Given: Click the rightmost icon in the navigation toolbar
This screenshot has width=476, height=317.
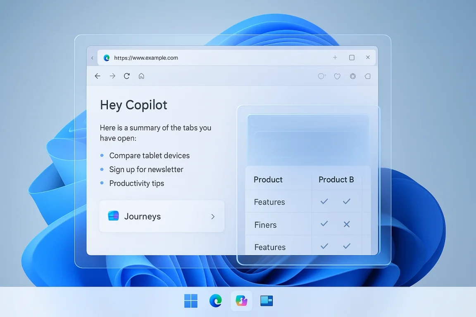Looking at the screenshot, I should [368, 76].
